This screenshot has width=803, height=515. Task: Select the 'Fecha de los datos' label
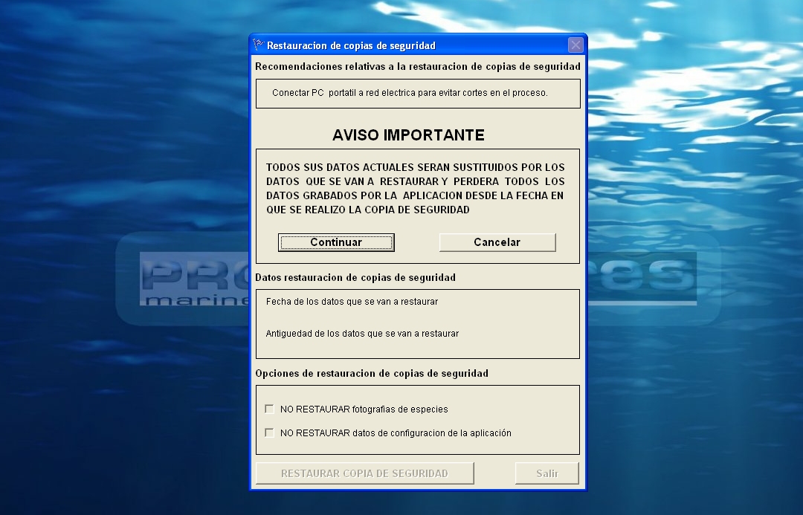[x=352, y=302]
